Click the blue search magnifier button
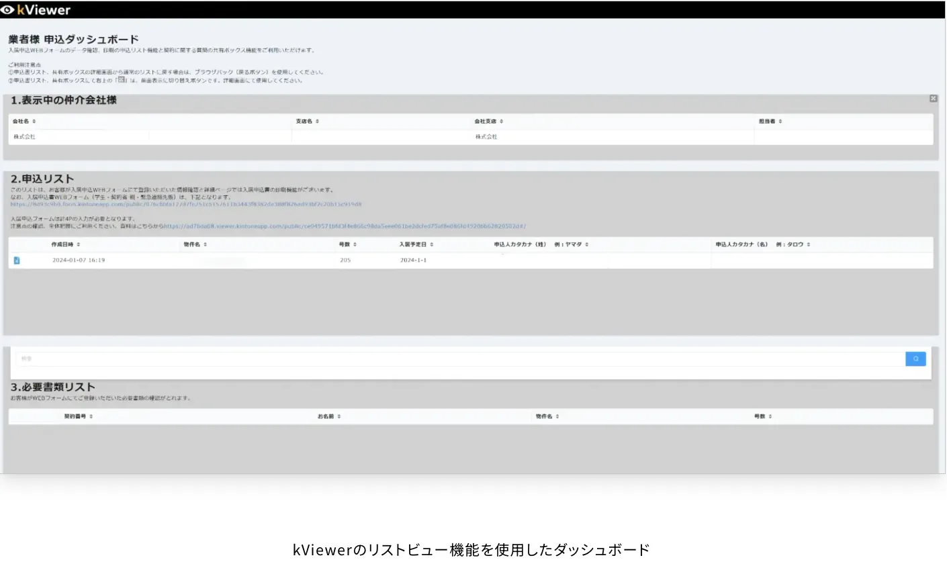 pos(915,359)
